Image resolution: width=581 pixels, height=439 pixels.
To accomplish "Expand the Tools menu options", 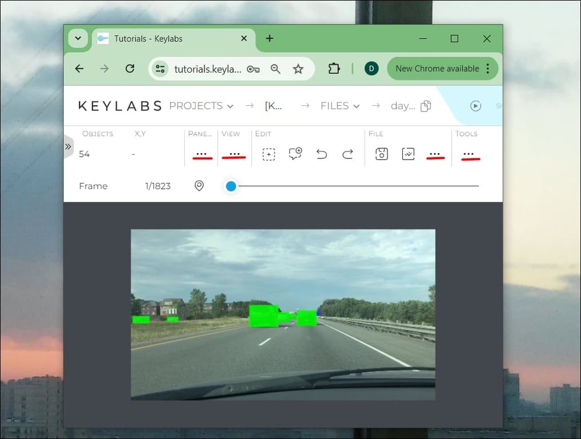I will pyautogui.click(x=469, y=154).
